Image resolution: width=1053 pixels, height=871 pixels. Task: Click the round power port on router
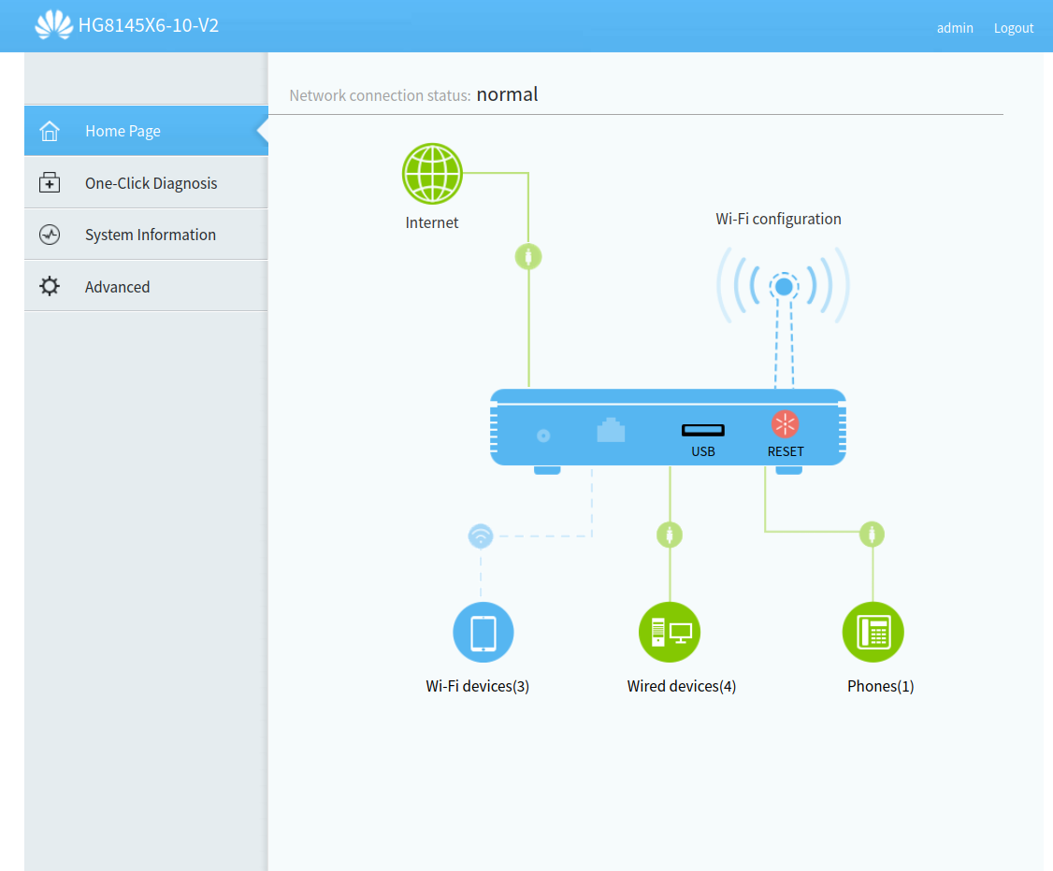click(543, 435)
